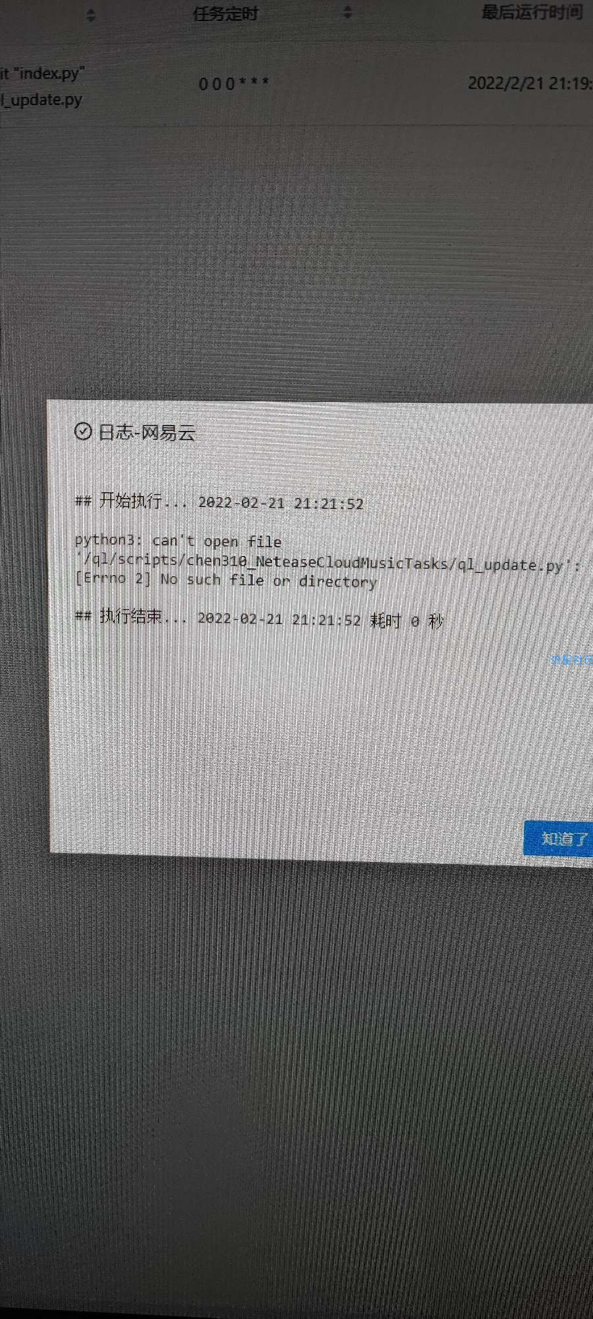This screenshot has width=593, height=1319.
Task: Click the 耗时 0 秒 duration text
Action: 407,620
